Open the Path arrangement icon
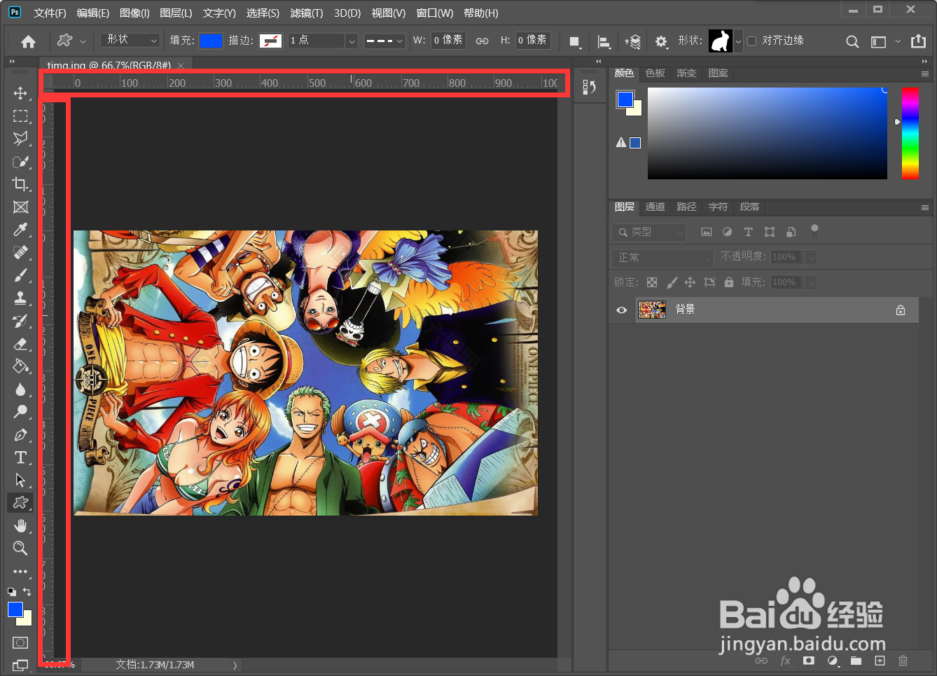The image size is (937, 676). coord(632,41)
